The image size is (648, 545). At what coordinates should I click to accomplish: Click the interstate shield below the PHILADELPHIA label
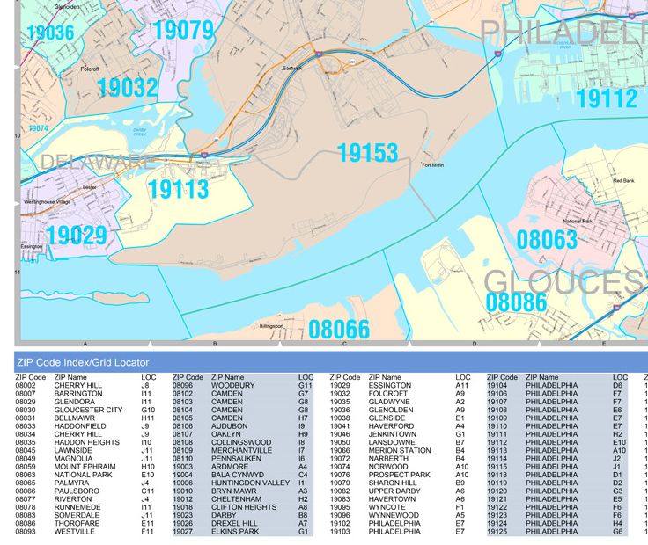pos(497,54)
